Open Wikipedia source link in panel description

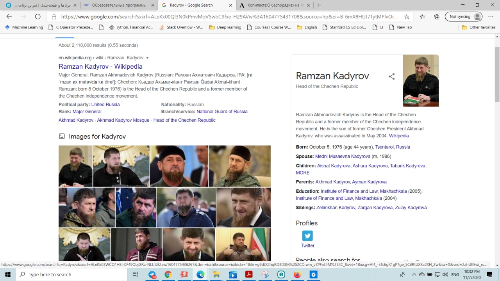(x=399, y=136)
